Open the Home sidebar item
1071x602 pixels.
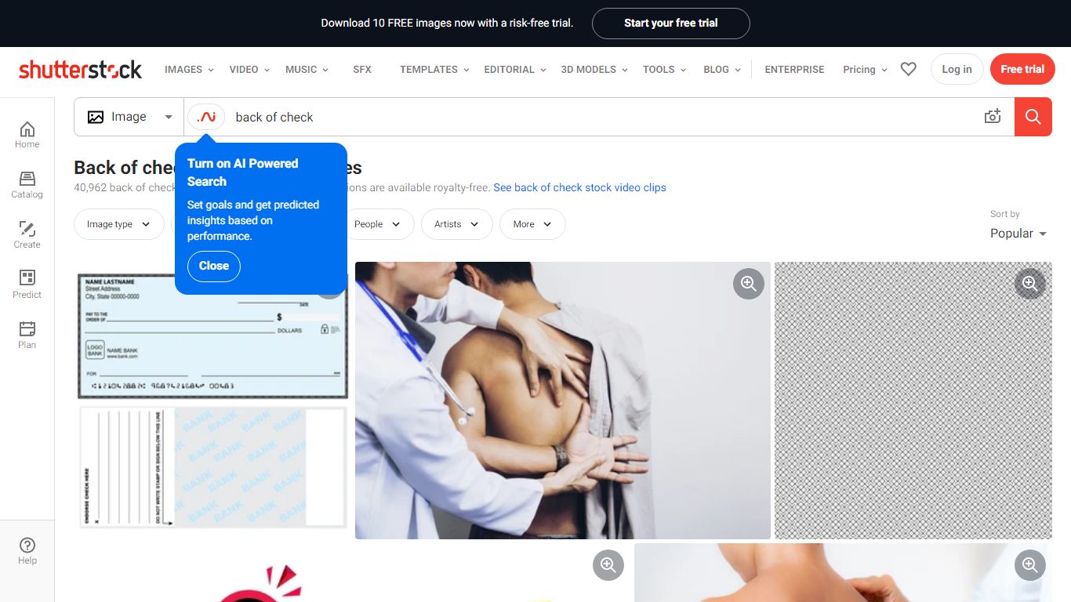click(27, 135)
